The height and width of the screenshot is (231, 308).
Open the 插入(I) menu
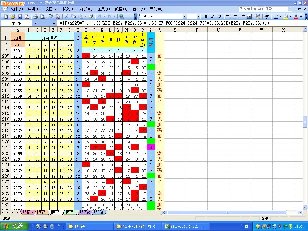coord(69,9)
